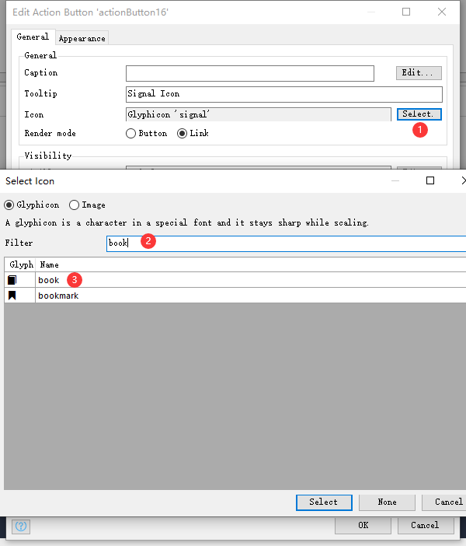466x546 pixels.
Task: Click the Filter text box
Action: [x=286, y=243]
